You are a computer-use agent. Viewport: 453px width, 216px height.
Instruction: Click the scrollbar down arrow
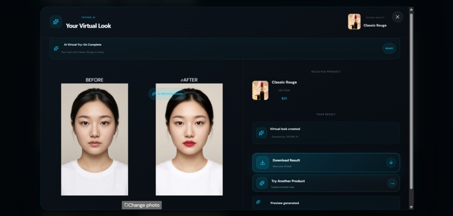coord(411,207)
